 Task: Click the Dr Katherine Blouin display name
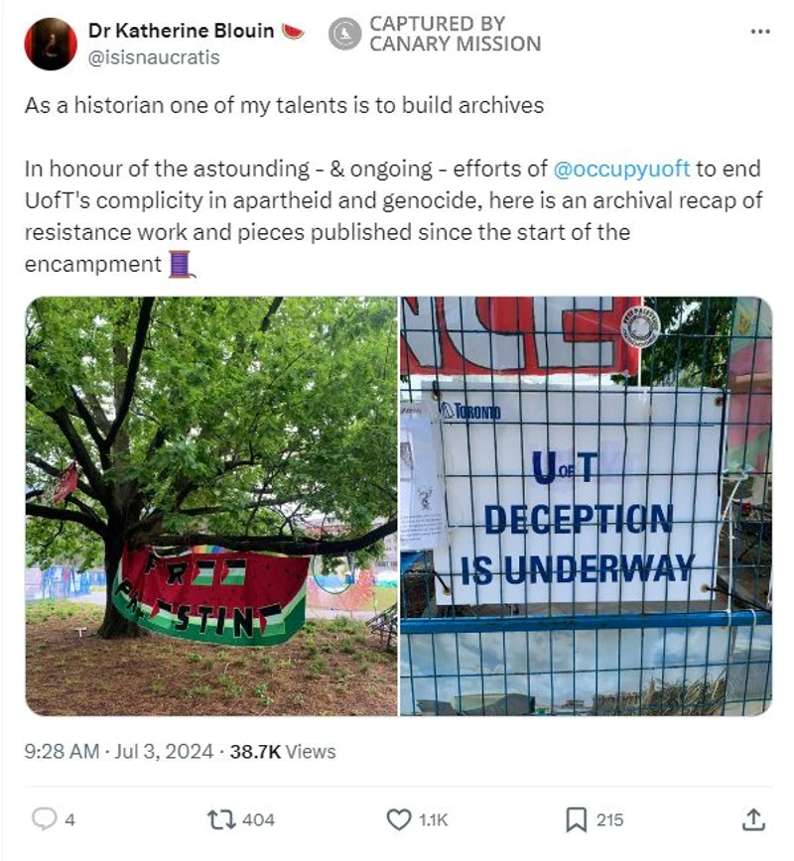[181, 31]
